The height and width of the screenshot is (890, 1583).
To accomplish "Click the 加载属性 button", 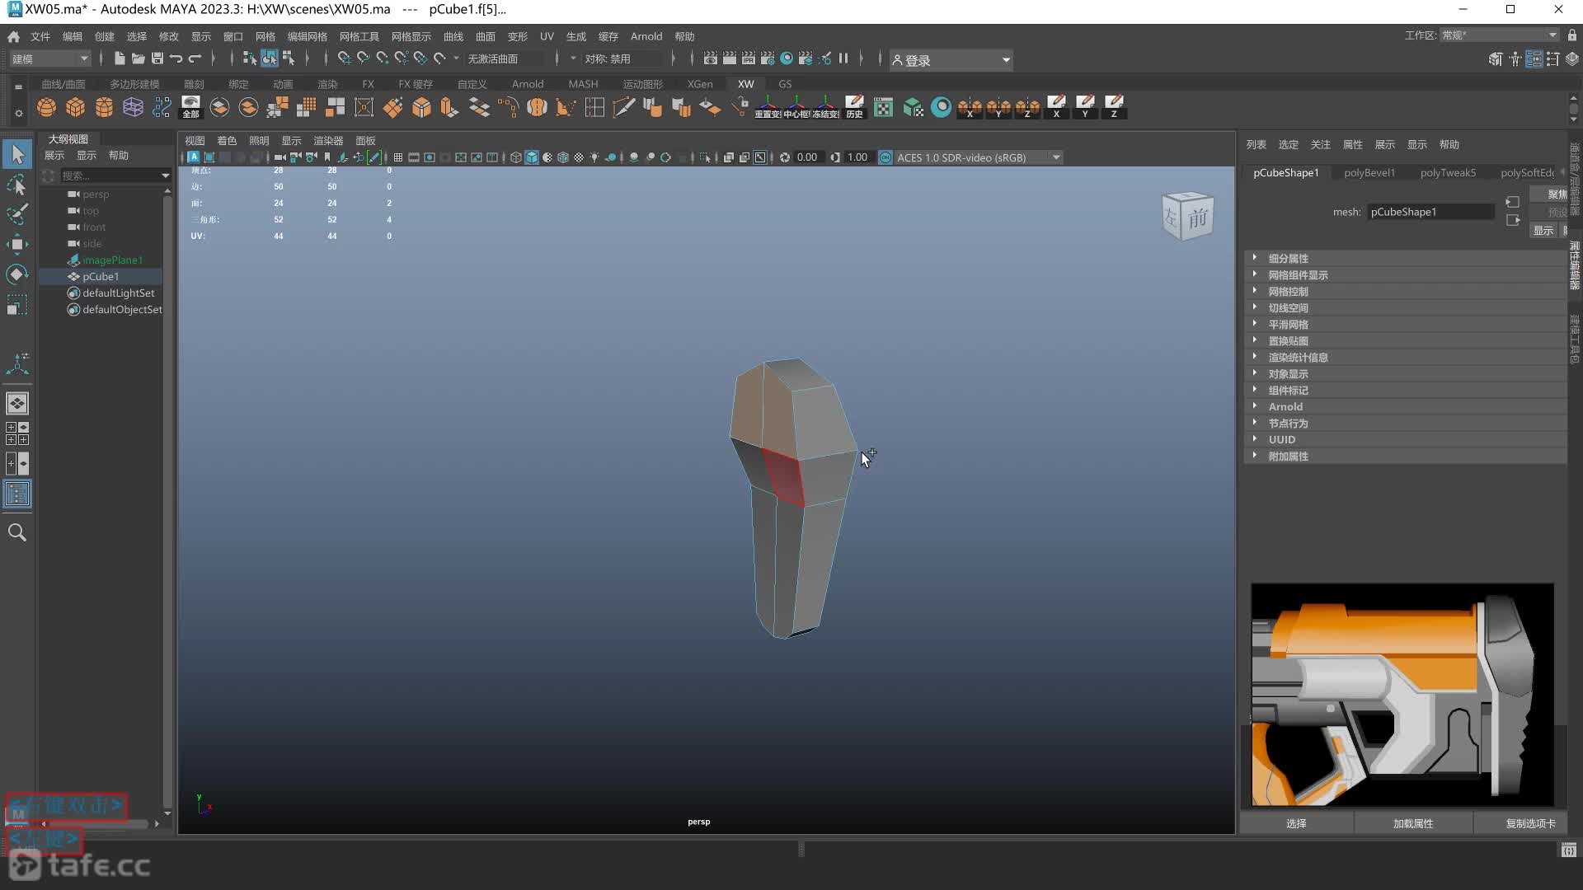I will 1413,823.
